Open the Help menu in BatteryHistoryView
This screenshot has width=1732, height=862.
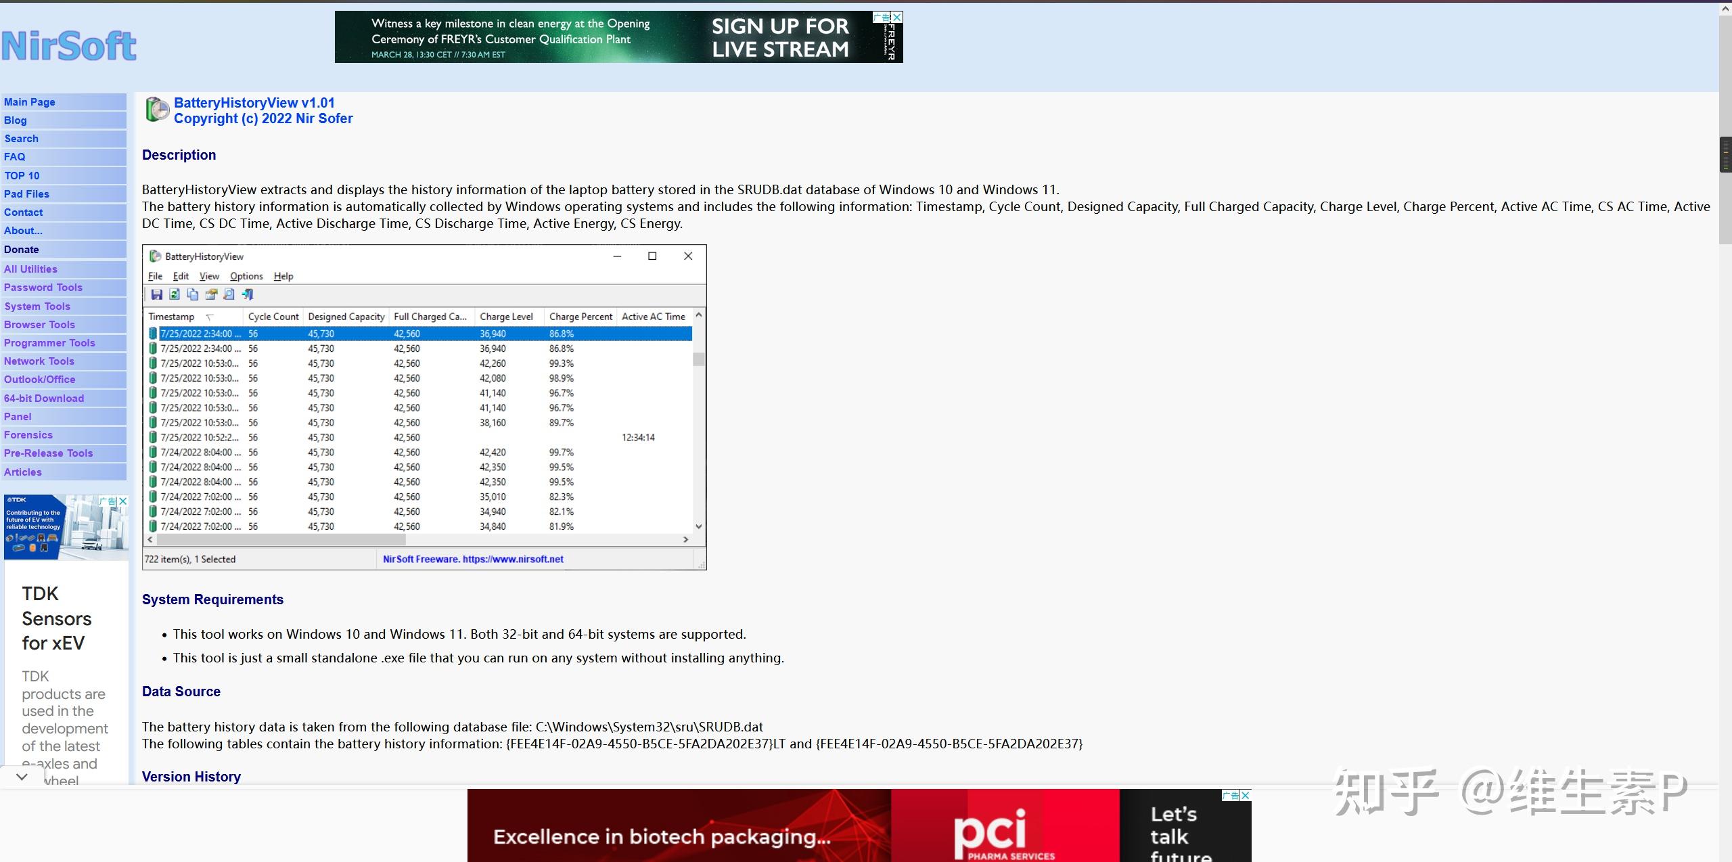(x=283, y=276)
